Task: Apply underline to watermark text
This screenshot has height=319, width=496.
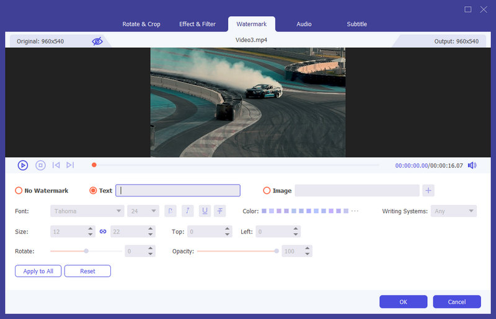Action: tap(204, 211)
